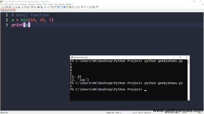
Task: Toggle the Indent Guide icon
Action: 64,7
